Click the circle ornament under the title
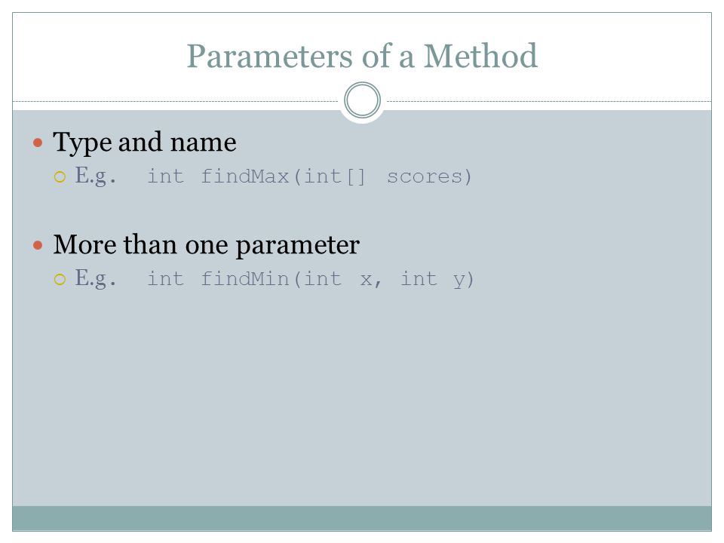The width and height of the screenshot is (724, 543). tap(363, 100)
